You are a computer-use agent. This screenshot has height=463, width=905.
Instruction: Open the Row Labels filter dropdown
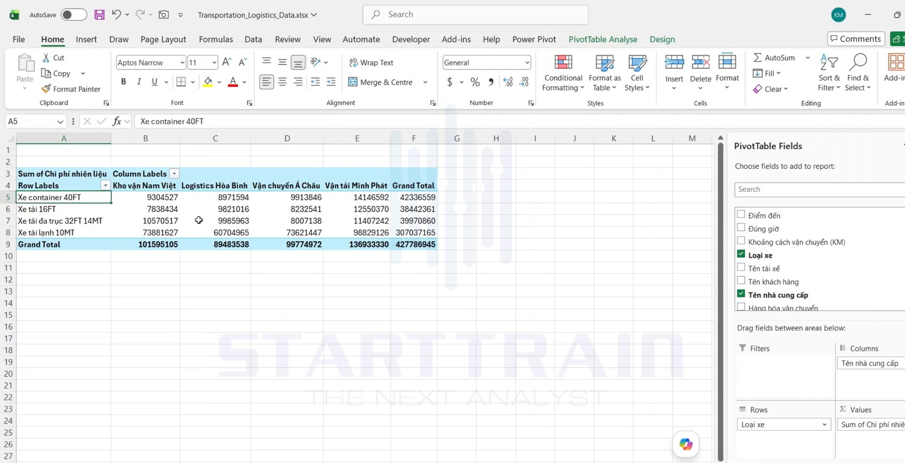(x=105, y=186)
